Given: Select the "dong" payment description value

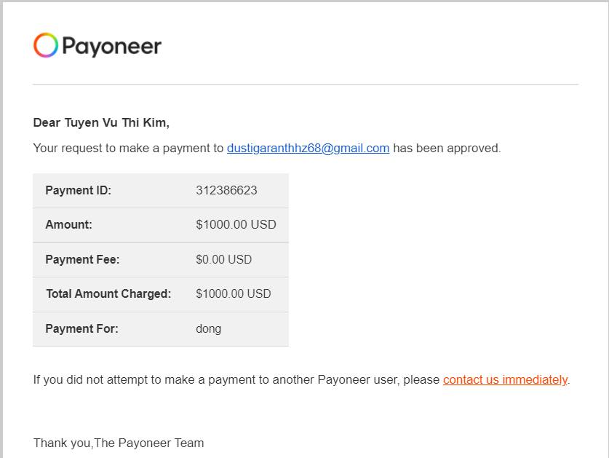Looking at the screenshot, I should coord(208,329).
